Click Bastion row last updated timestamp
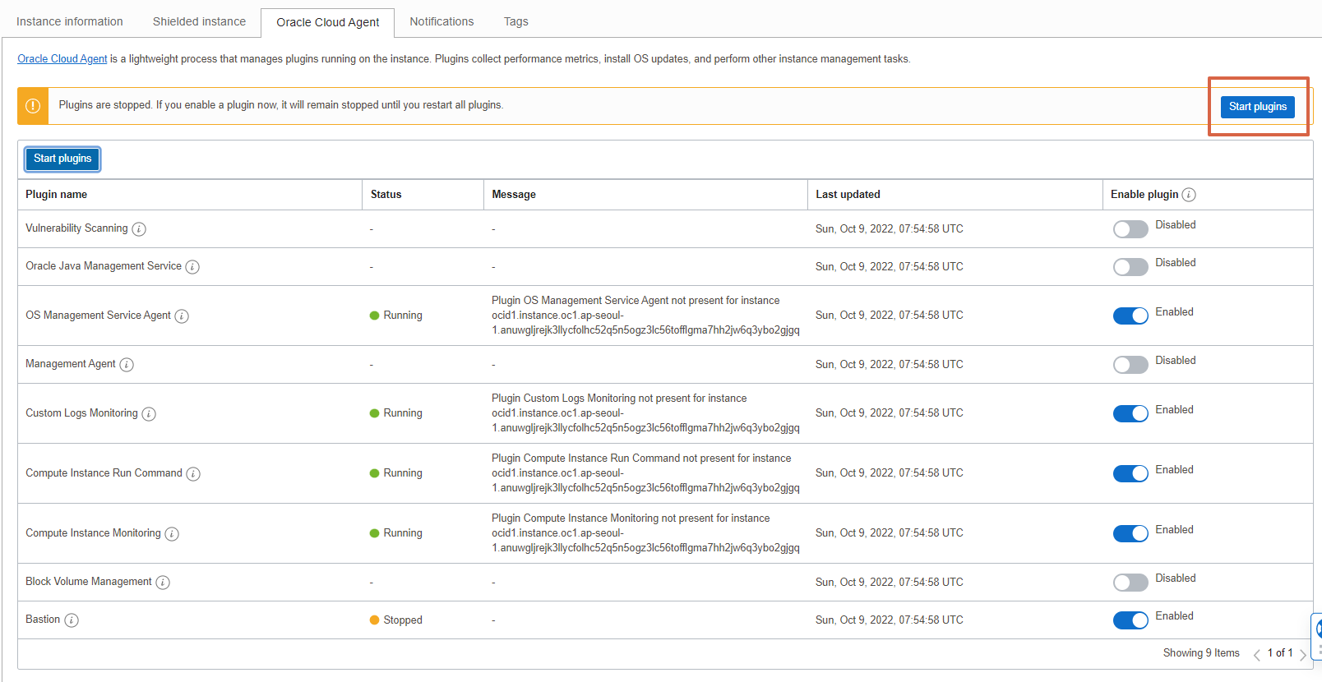This screenshot has height=682, width=1322. tap(890, 620)
